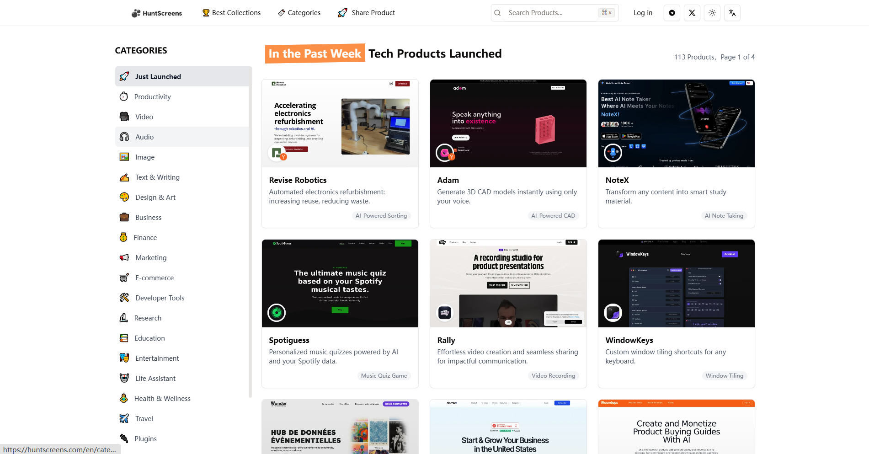Select the Travel airplane icon
Viewport: 869px width, 454px height.
(124, 418)
